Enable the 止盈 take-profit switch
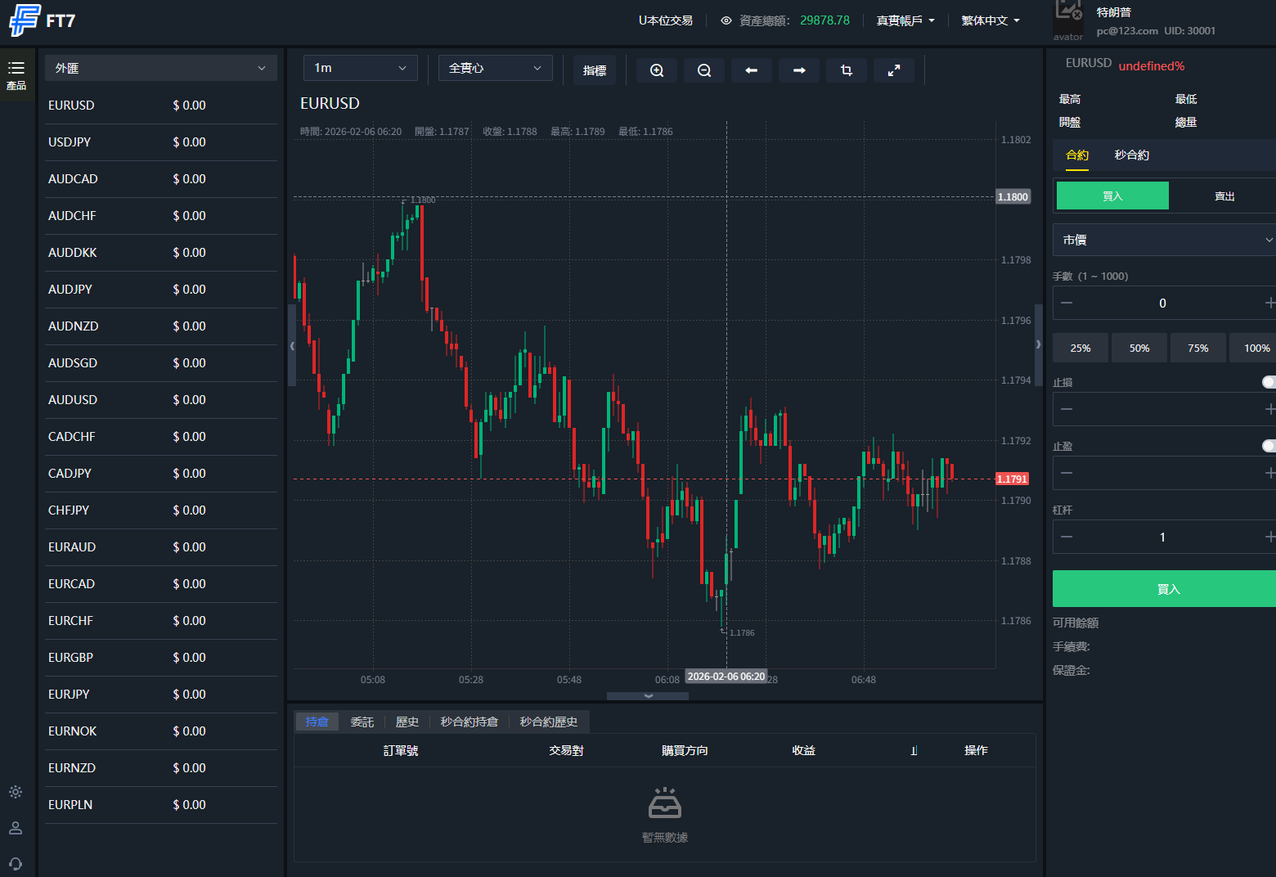 (x=1268, y=446)
